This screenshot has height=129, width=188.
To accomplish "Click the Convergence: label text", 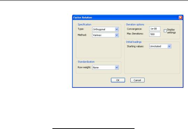I will point(135,29).
